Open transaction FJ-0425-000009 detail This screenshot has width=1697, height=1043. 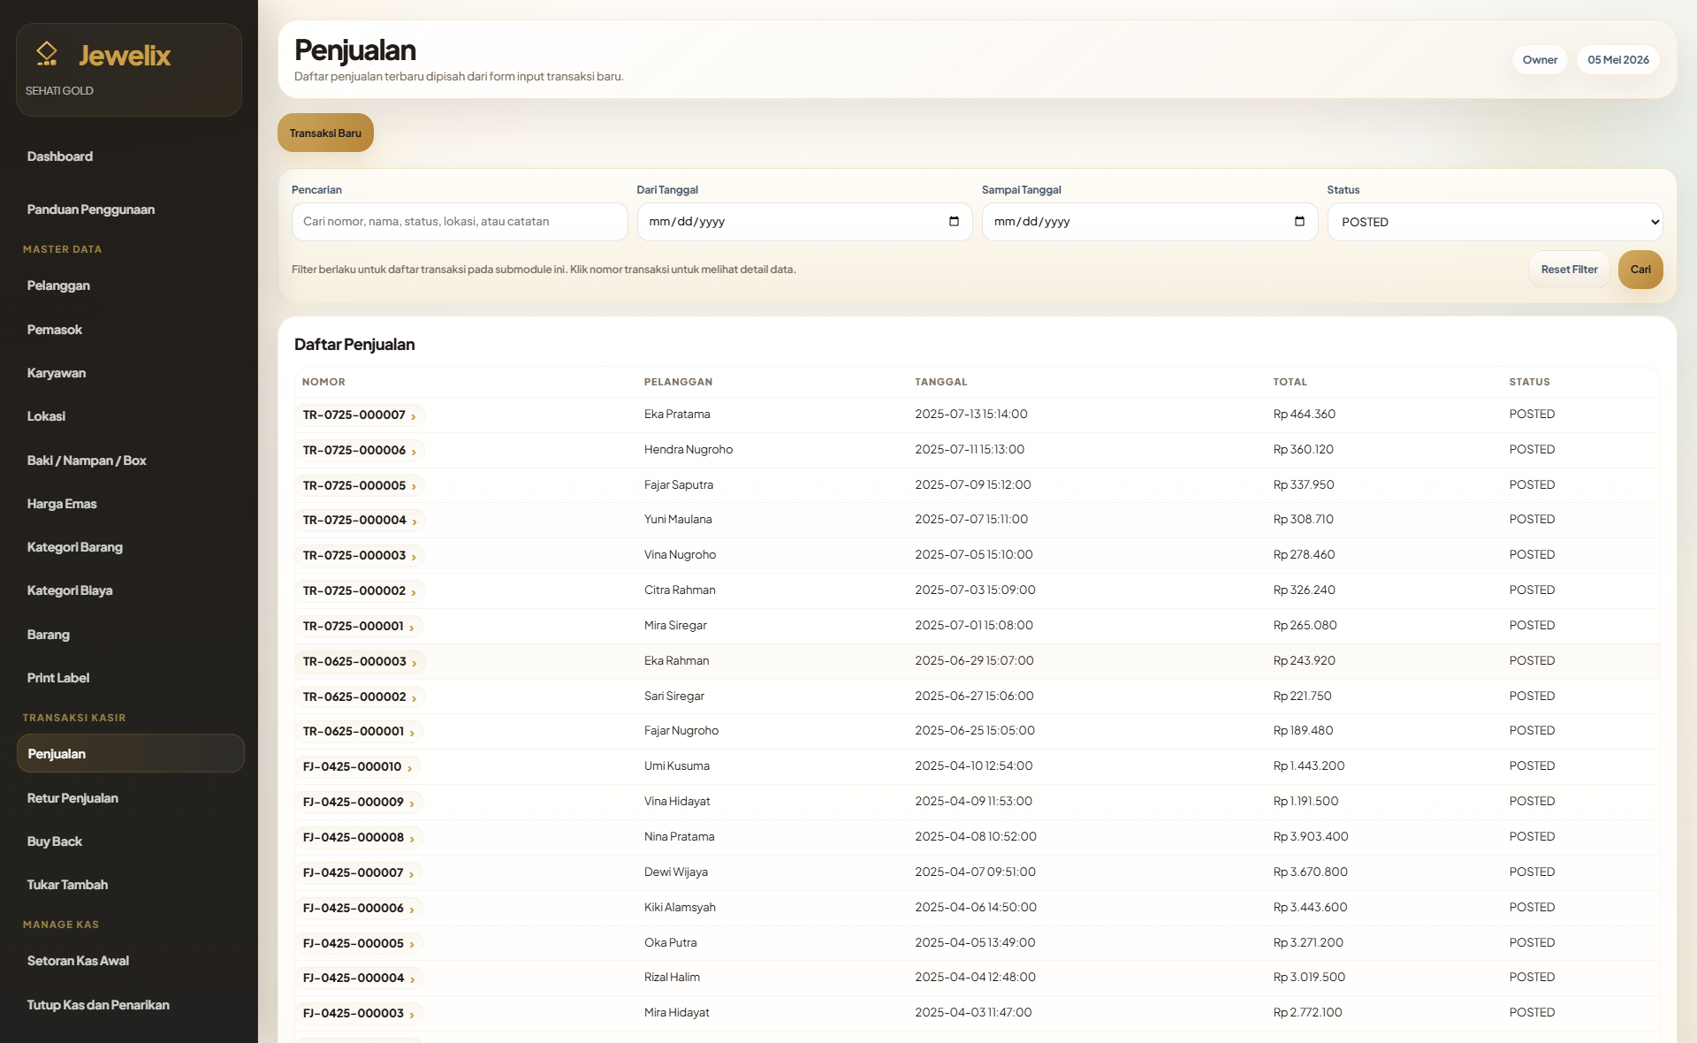coord(359,802)
